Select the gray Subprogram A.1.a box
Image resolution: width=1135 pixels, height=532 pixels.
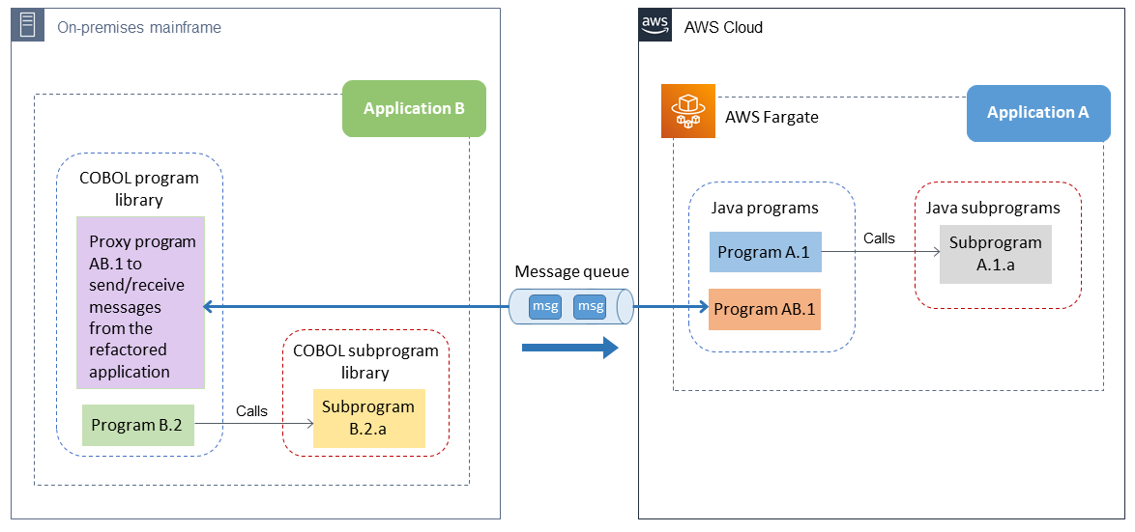[x=995, y=254]
